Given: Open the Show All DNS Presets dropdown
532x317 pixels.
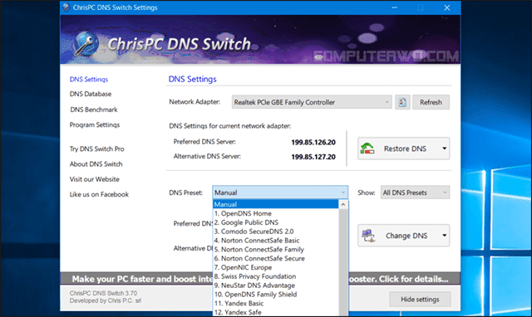Looking at the screenshot, I should (415, 193).
